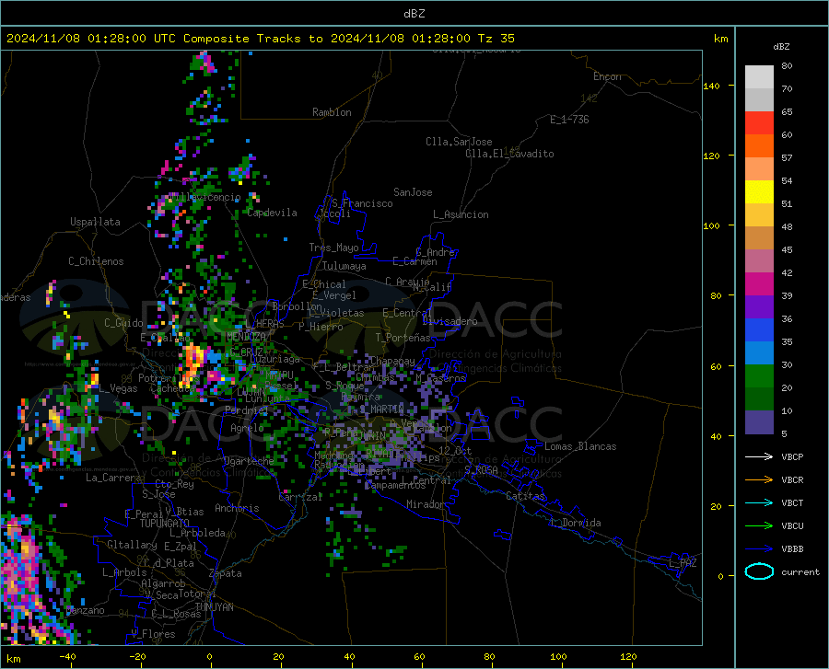This screenshot has width=829, height=669.
Task: Click the Carrizal label
Action: click(x=300, y=497)
